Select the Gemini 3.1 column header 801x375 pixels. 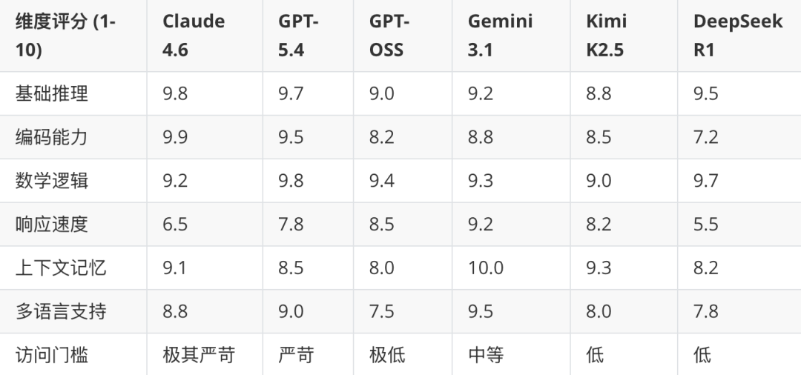[511, 36]
